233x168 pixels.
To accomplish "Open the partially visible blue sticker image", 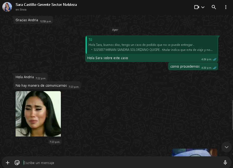I will click(x=194, y=152).
